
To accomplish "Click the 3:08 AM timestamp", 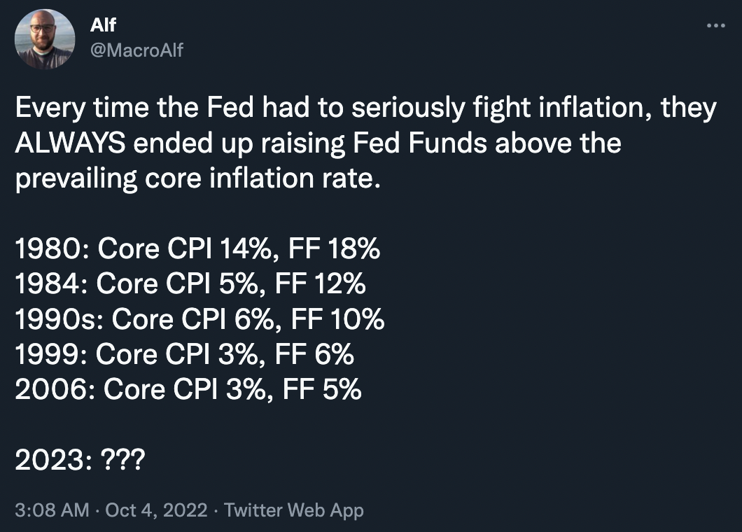I will pyautogui.click(x=52, y=510).
